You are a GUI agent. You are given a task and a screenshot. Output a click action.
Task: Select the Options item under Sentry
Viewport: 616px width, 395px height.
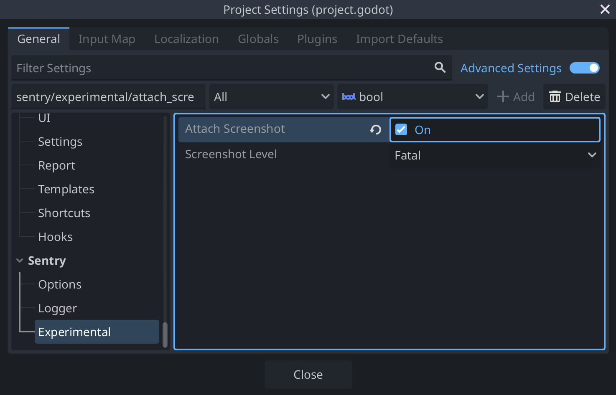(x=60, y=284)
